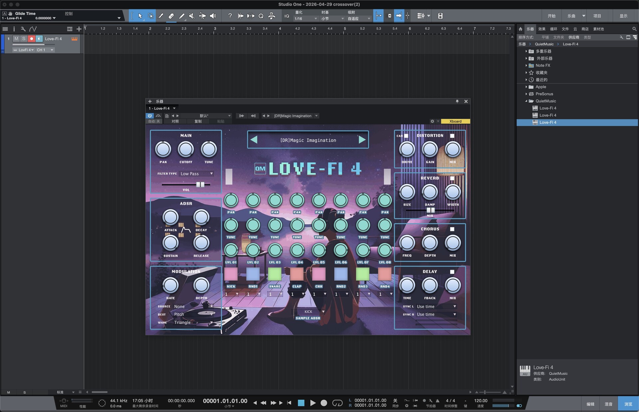Viewport: 639px width, 412px height.
Task: Trigger the green SNARE pad
Action: tap(275, 274)
